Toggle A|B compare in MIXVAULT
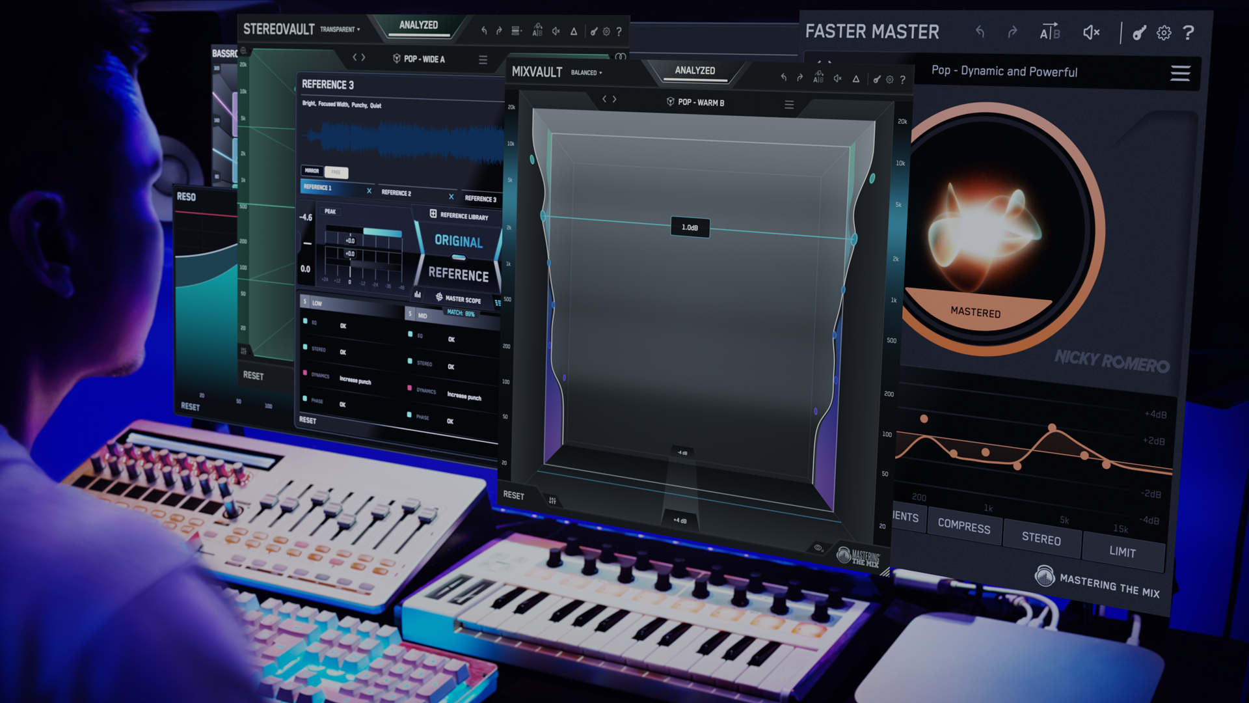 coord(818,77)
